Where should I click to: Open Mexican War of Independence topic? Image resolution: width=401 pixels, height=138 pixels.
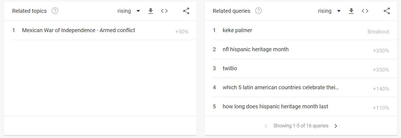(79, 30)
